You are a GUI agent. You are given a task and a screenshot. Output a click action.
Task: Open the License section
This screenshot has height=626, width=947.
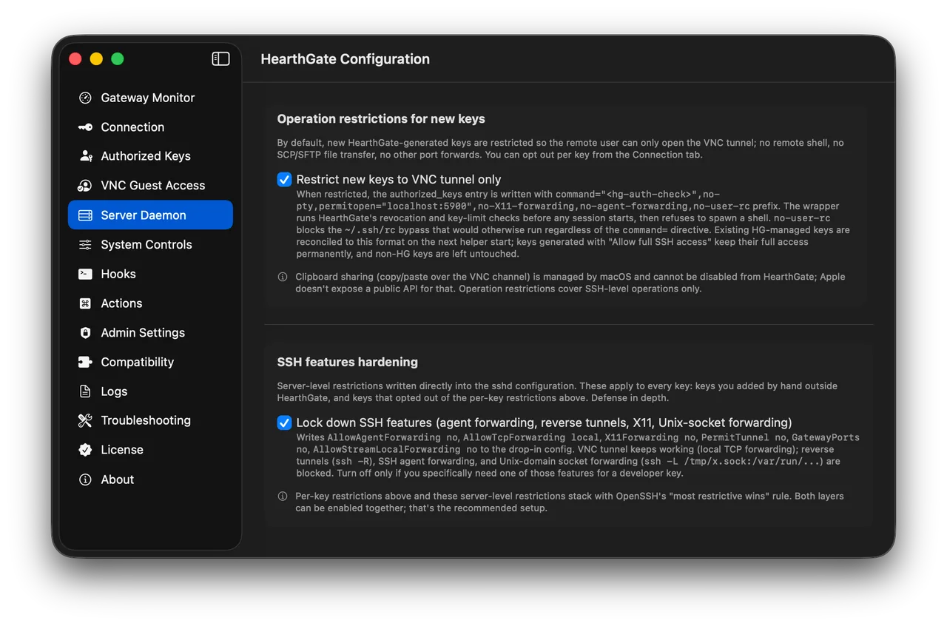pos(150,450)
